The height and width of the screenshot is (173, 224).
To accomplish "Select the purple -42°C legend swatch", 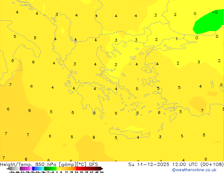I will coord(21,168).
